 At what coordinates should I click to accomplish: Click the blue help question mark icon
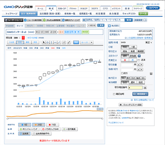click(139, 56)
